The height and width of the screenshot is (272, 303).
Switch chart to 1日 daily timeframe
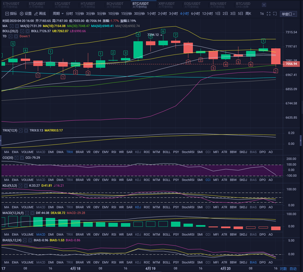pyautogui.click(x=217, y=13)
